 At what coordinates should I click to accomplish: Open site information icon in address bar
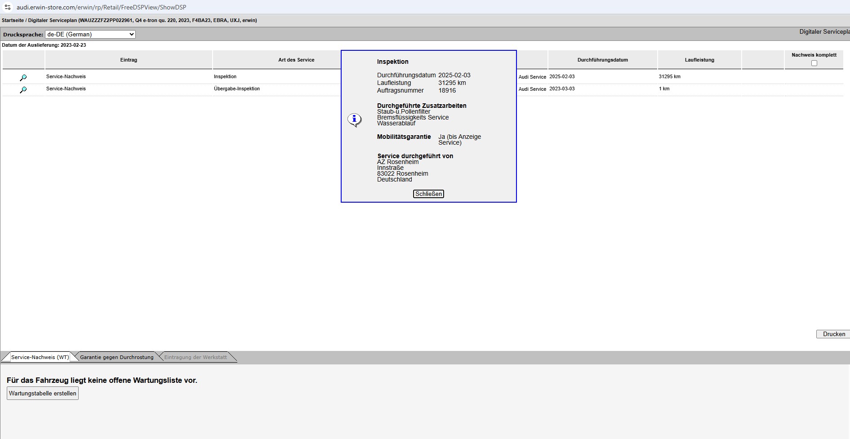8,7
